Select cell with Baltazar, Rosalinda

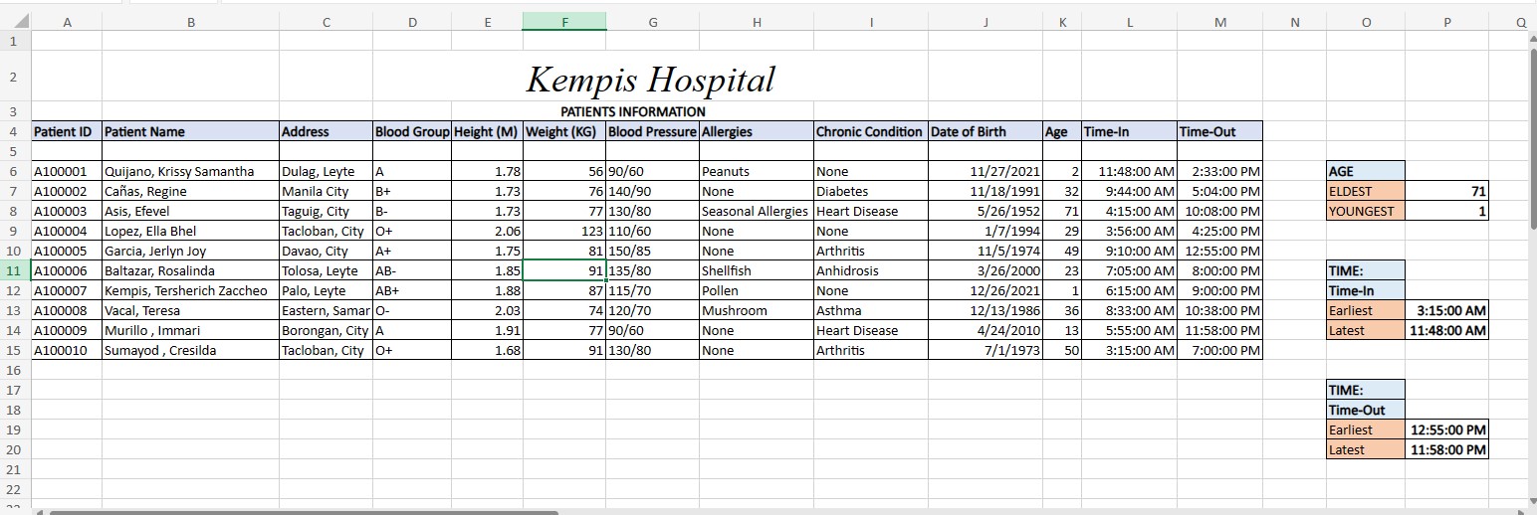click(x=190, y=270)
